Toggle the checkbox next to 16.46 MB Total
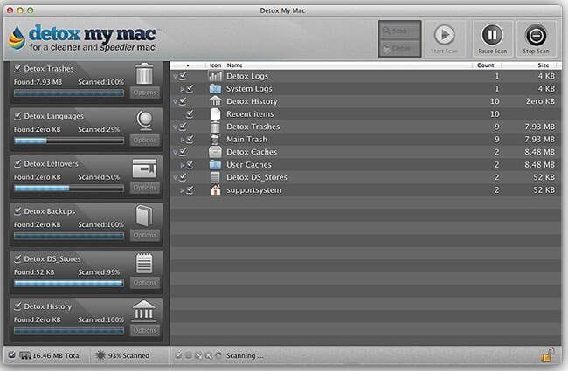 tap(11, 354)
